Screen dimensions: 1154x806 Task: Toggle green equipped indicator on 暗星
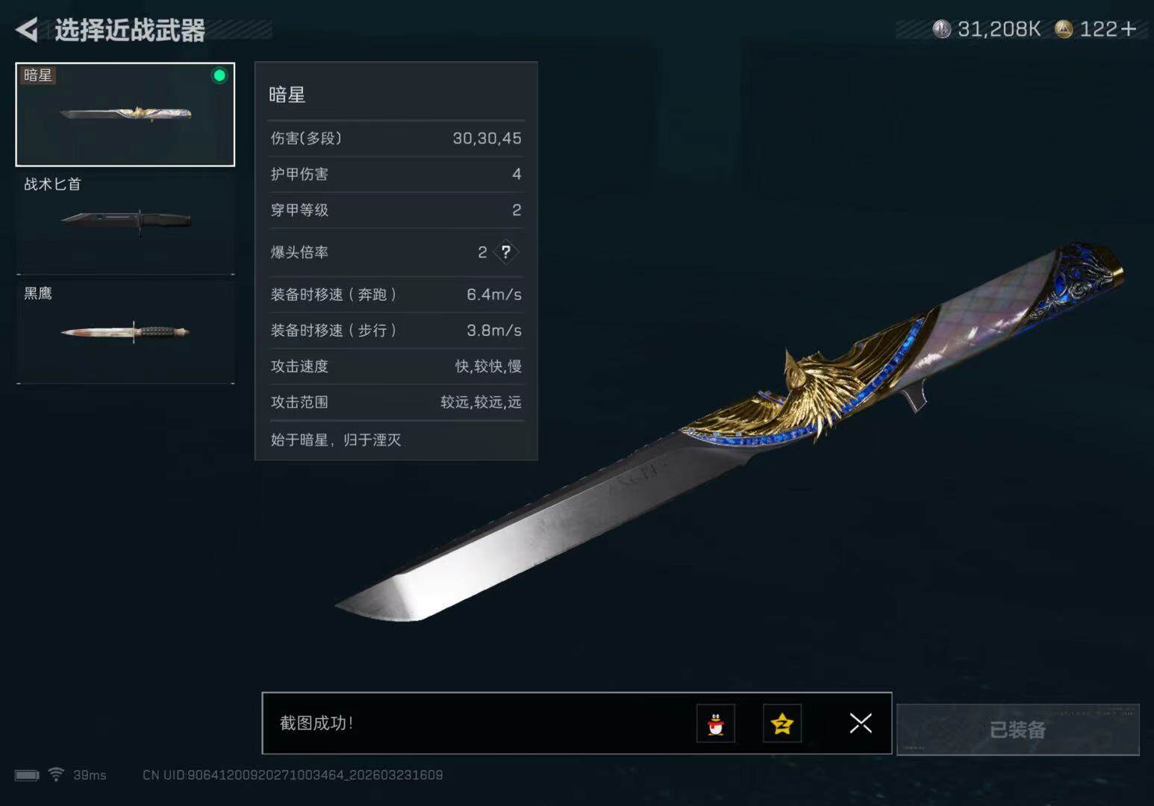(219, 75)
